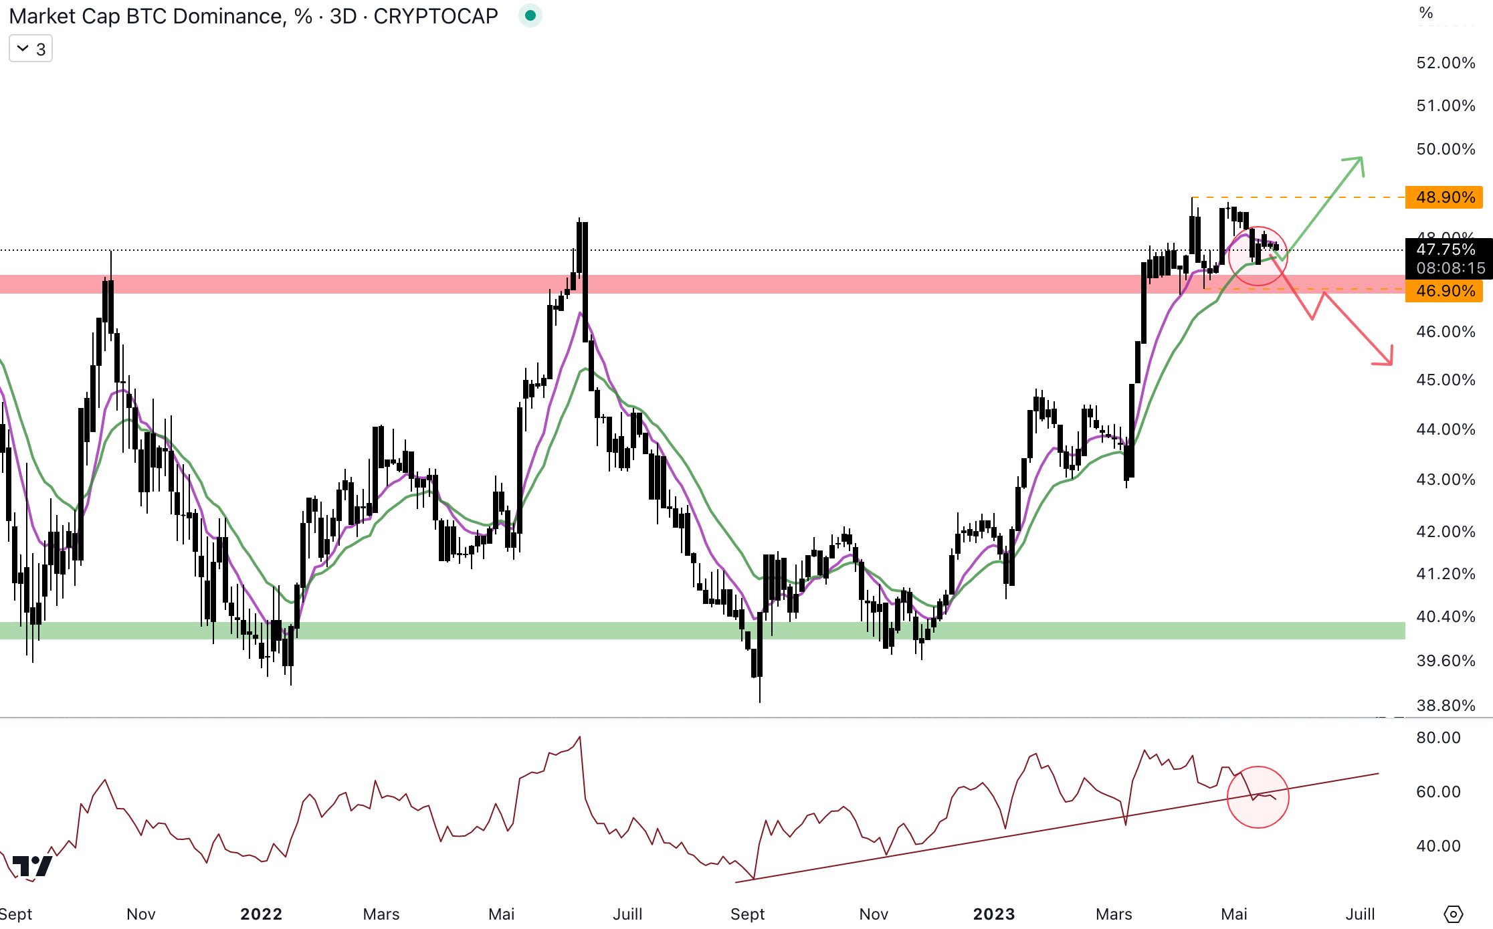Click the 2023 label on time axis
Viewport: 1493px width, 929px height.
tap(993, 914)
